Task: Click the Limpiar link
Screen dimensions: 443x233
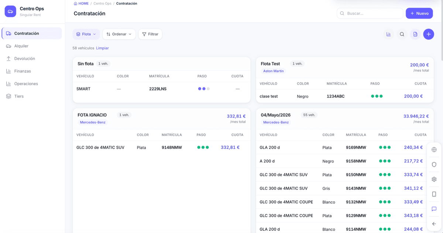Action: click(x=102, y=48)
